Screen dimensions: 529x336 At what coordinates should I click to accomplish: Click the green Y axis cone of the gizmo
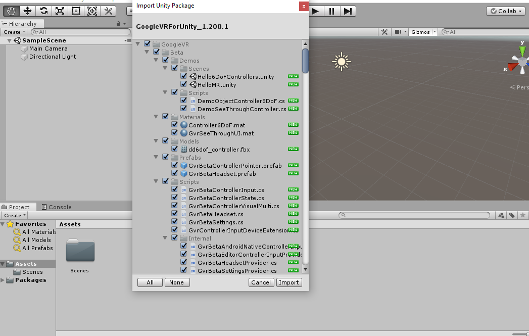click(x=522, y=51)
